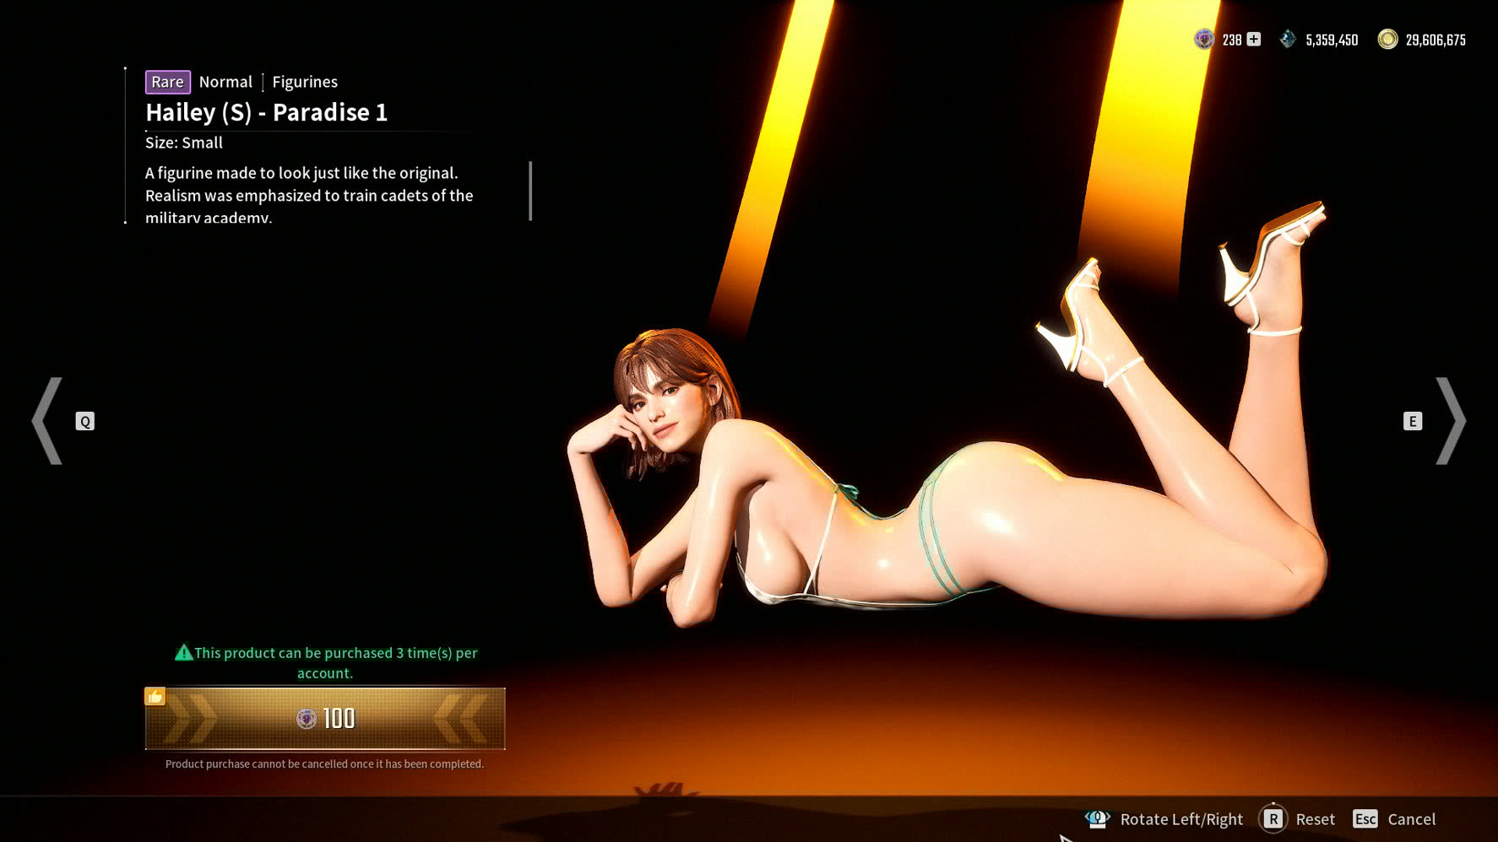Image resolution: width=1498 pixels, height=842 pixels.
Task: Go to the previous item with left arrow
Action: (x=47, y=421)
